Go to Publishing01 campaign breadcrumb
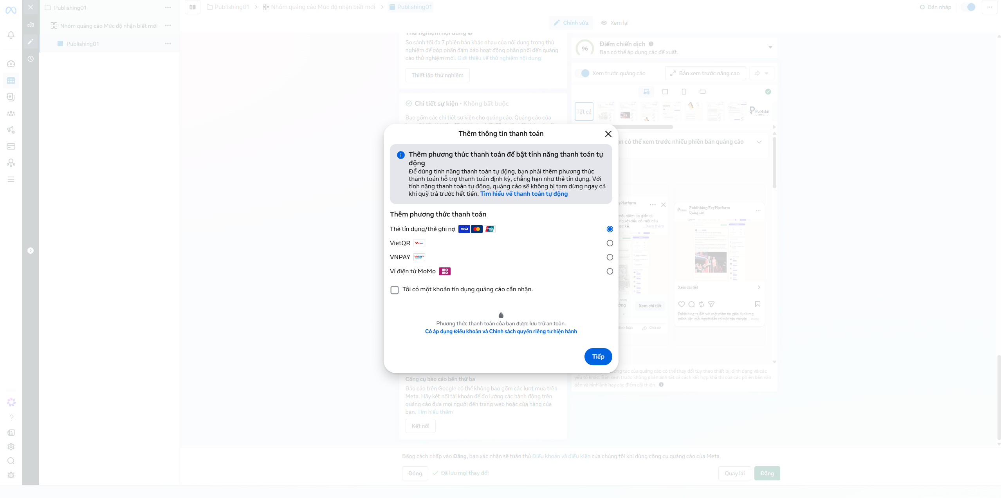 pos(228,7)
